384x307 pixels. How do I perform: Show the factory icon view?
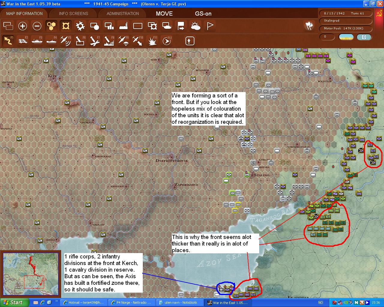[123, 26]
